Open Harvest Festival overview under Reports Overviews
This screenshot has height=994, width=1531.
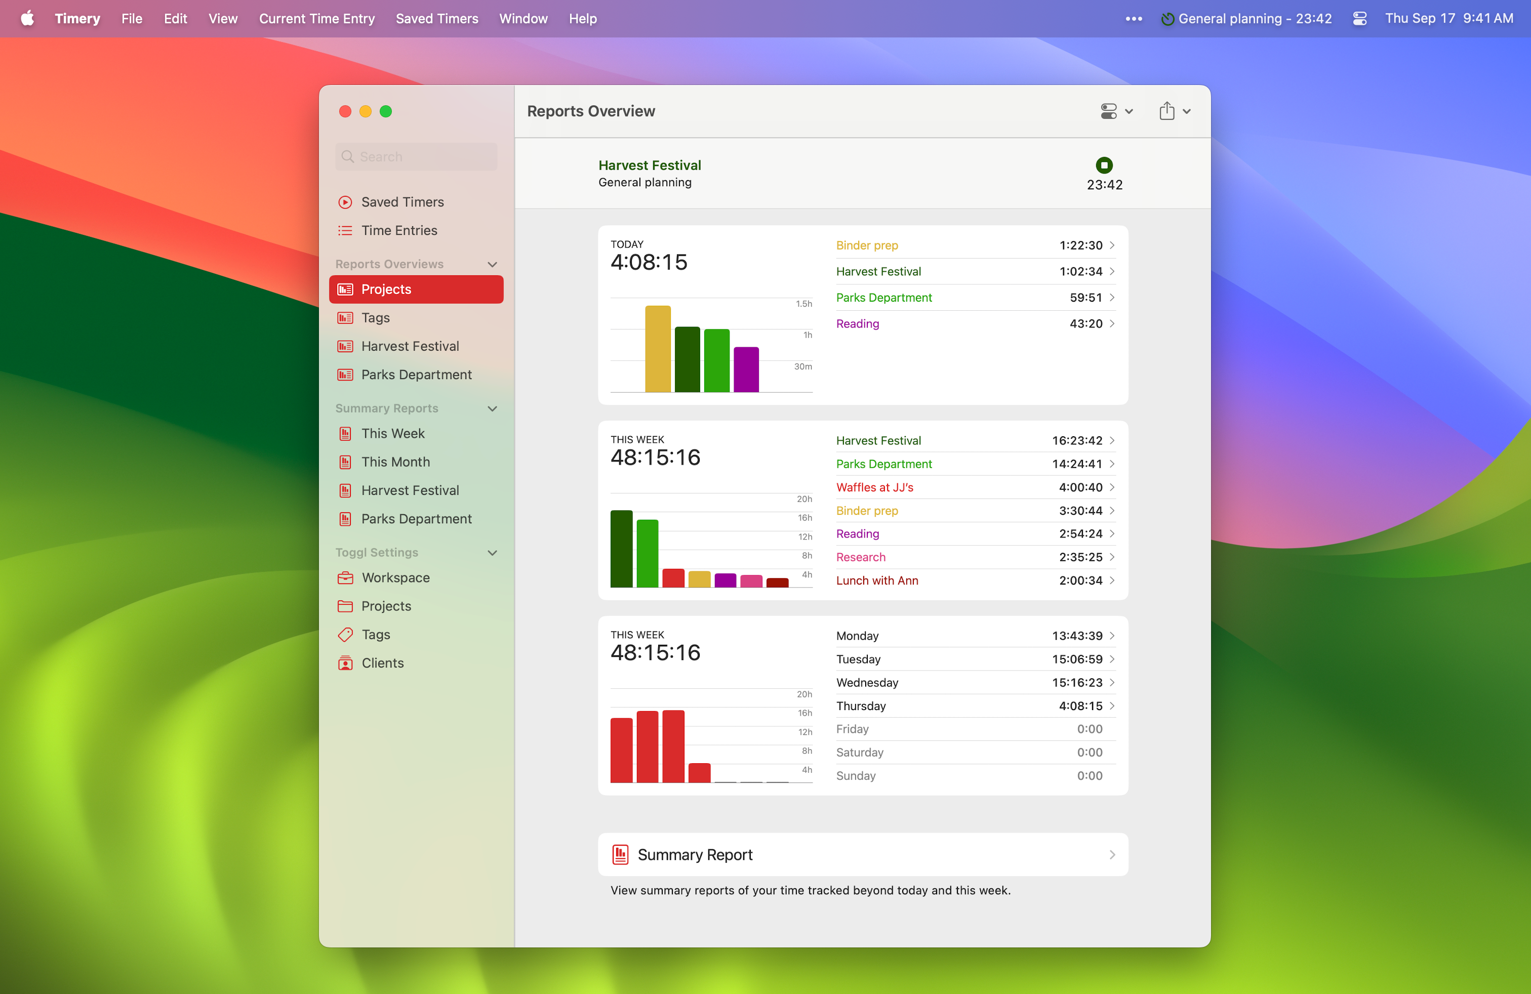416,346
